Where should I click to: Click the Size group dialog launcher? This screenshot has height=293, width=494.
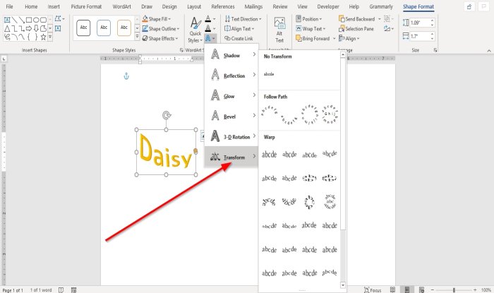coord(435,50)
